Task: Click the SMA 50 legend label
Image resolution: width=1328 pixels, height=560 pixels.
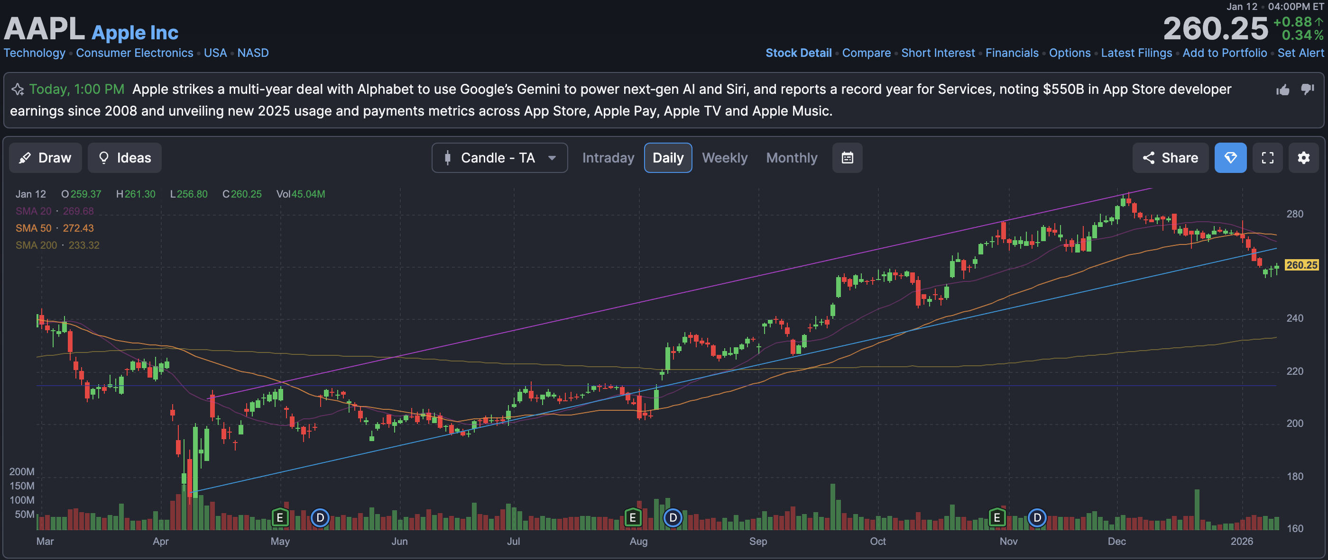Action: pyautogui.click(x=34, y=228)
